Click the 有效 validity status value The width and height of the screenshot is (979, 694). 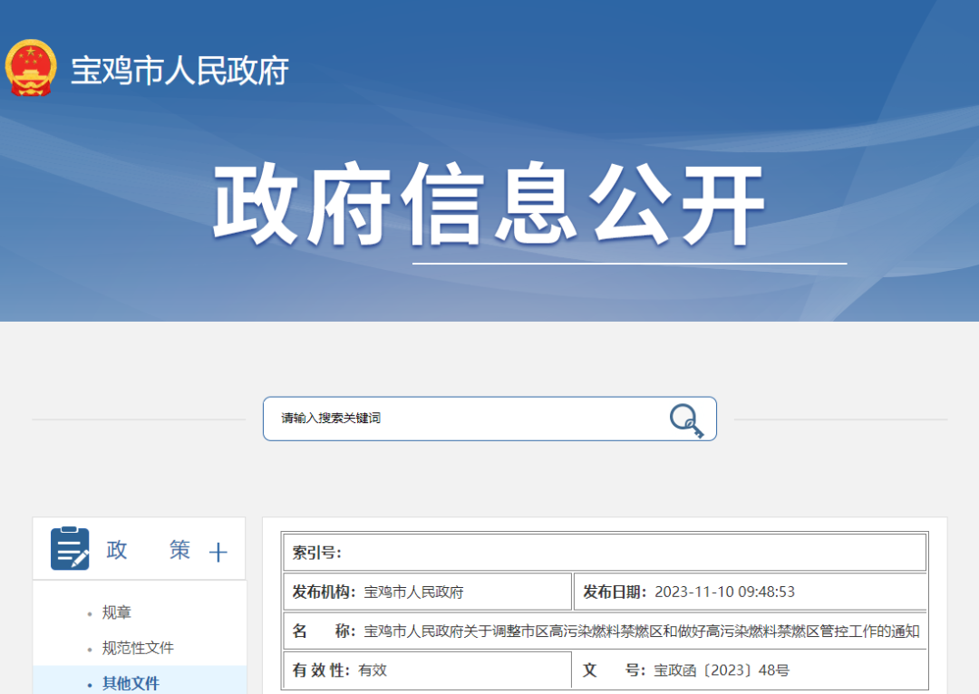click(373, 670)
